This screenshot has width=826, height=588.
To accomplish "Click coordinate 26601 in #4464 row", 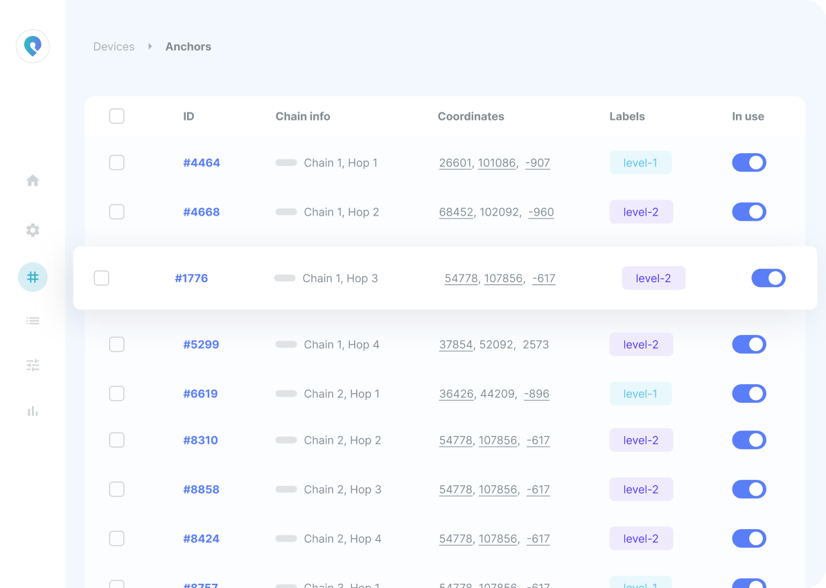I will click(455, 162).
